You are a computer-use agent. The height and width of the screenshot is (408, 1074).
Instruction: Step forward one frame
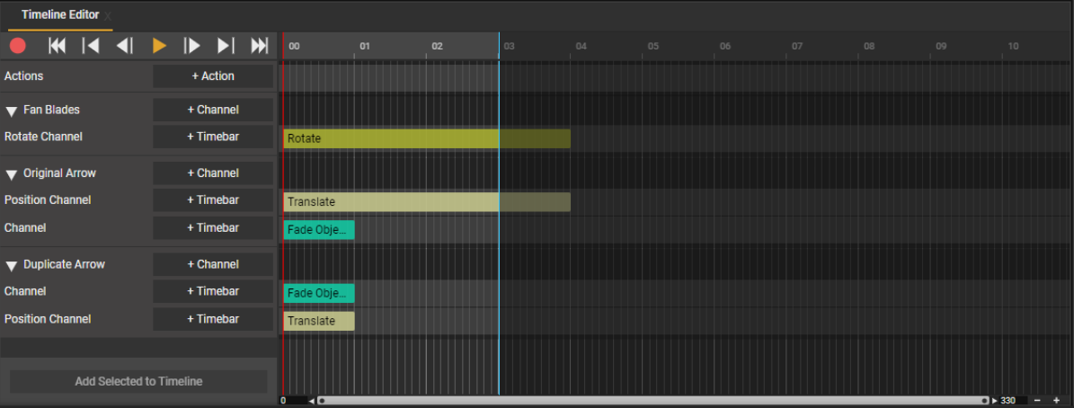[191, 46]
